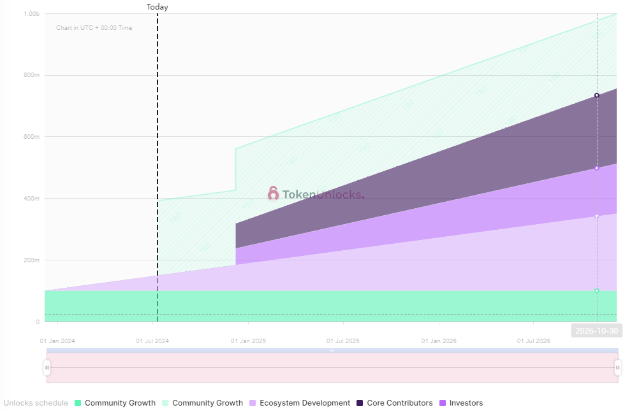Click the Today label above the dashed line

pos(158,7)
